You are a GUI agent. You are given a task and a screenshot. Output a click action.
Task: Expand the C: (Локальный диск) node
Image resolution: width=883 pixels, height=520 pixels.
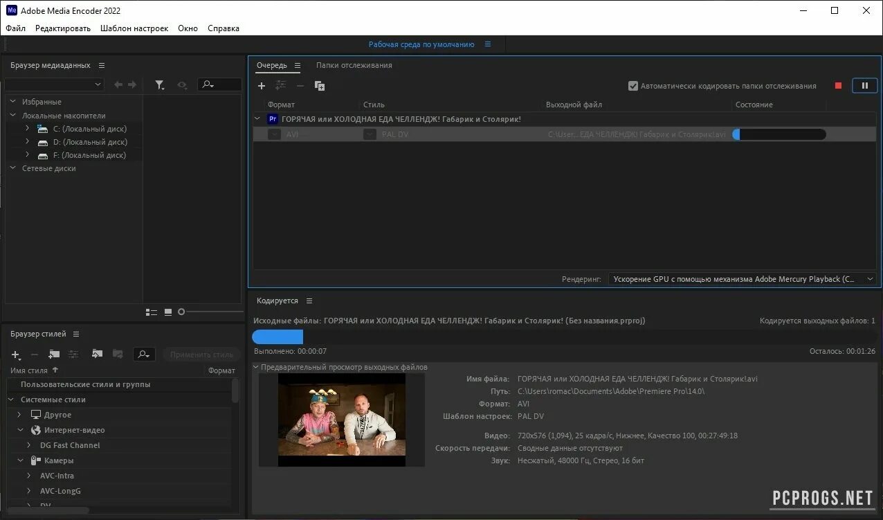click(28, 129)
